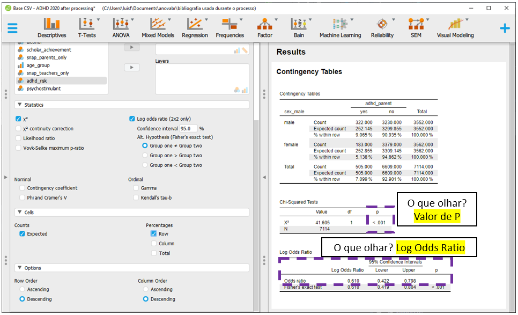Open the Regression analyses menu
This screenshot has width=518, height=315.
point(195,28)
